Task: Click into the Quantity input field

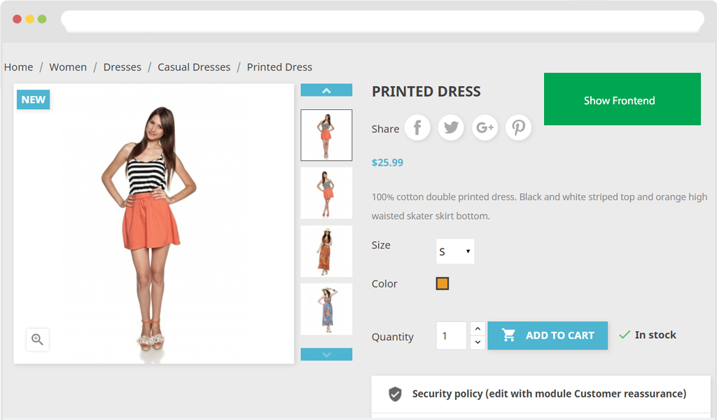Action: (451, 336)
